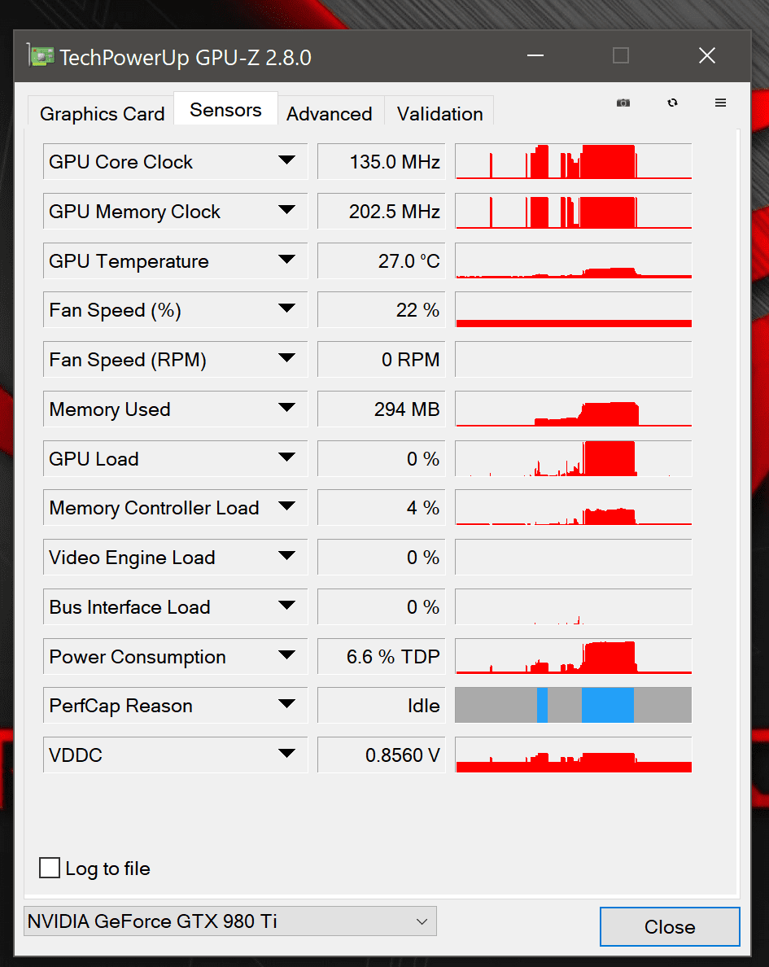Switch to the Graphics Card tab
This screenshot has width=769, height=967.
pyautogui.click(x=102, y=113)
